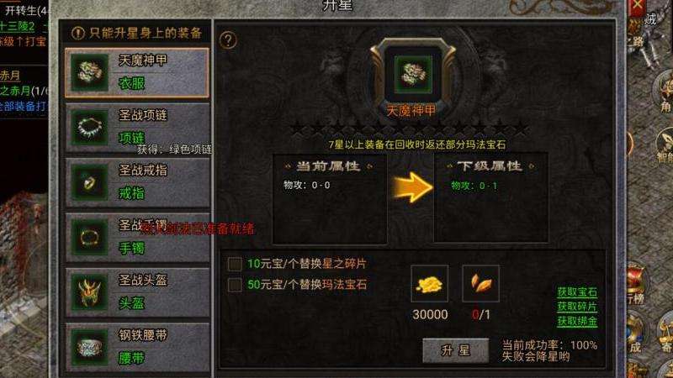Close the 升星 window with red X

[x=637, y=7]
